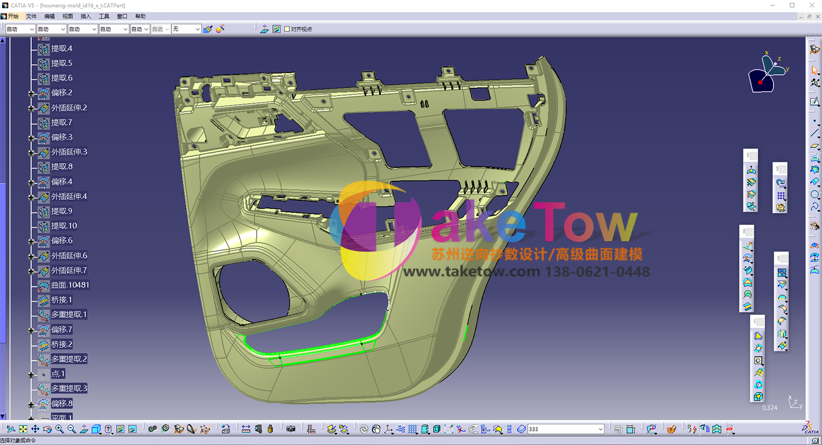
Task: Click the Update All spiral icon
Action: pos(363,429)
